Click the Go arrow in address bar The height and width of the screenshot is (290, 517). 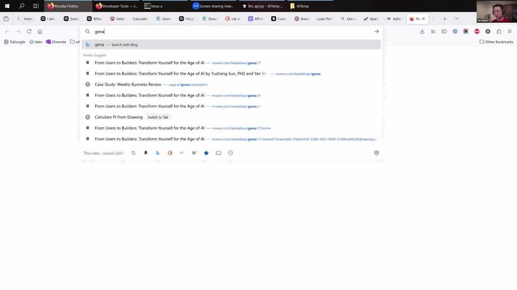coord(376,32)
